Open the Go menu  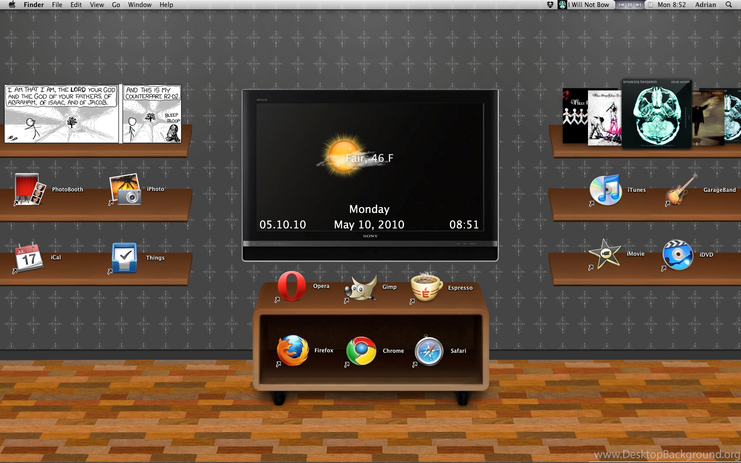pos(116,5)
